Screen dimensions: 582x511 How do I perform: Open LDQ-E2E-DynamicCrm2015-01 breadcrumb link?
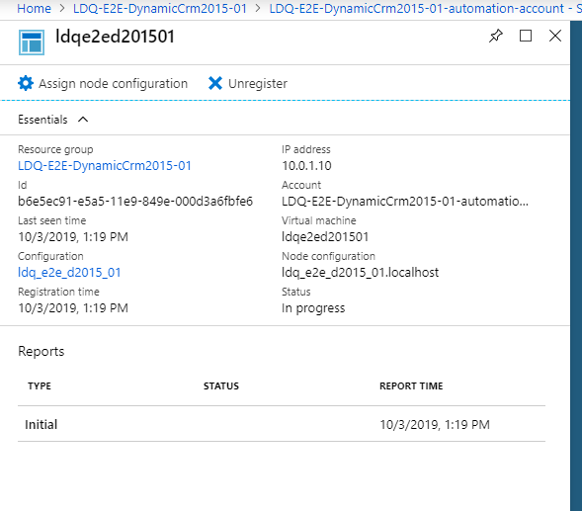point(160,8)
